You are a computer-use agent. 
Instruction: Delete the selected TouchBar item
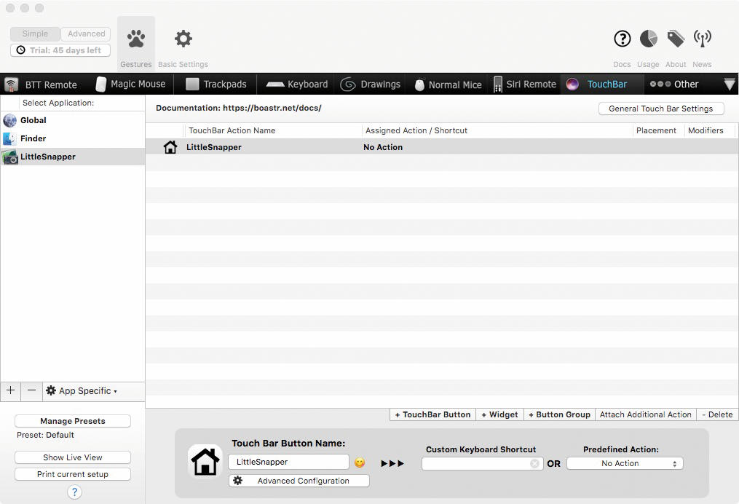(x=717, y=415)
